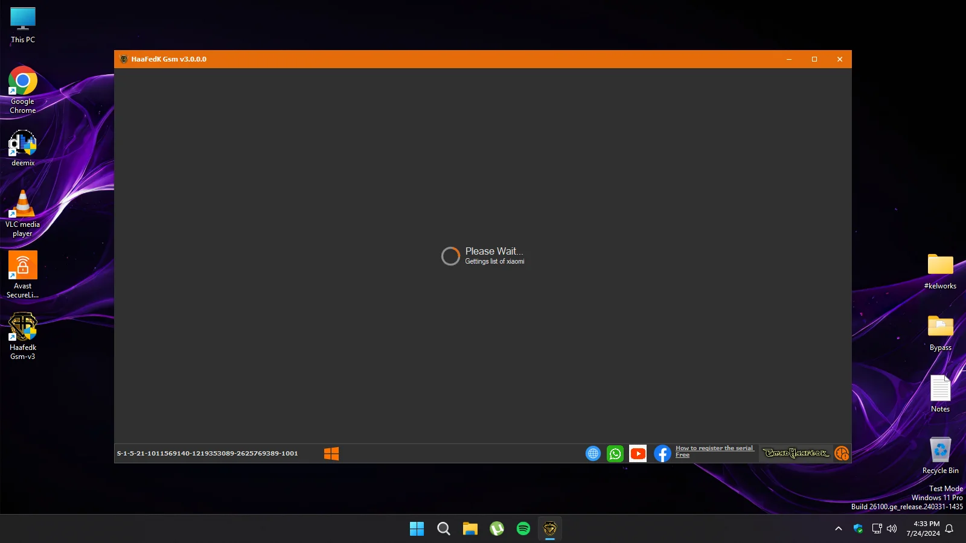Screen dimensions: 966x543
Task: Select the Bypass folder on desktop
Action: point(940,333)
